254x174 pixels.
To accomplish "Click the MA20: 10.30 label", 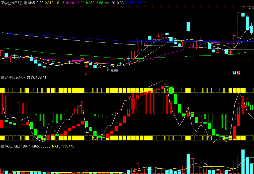I will [75, 3].
